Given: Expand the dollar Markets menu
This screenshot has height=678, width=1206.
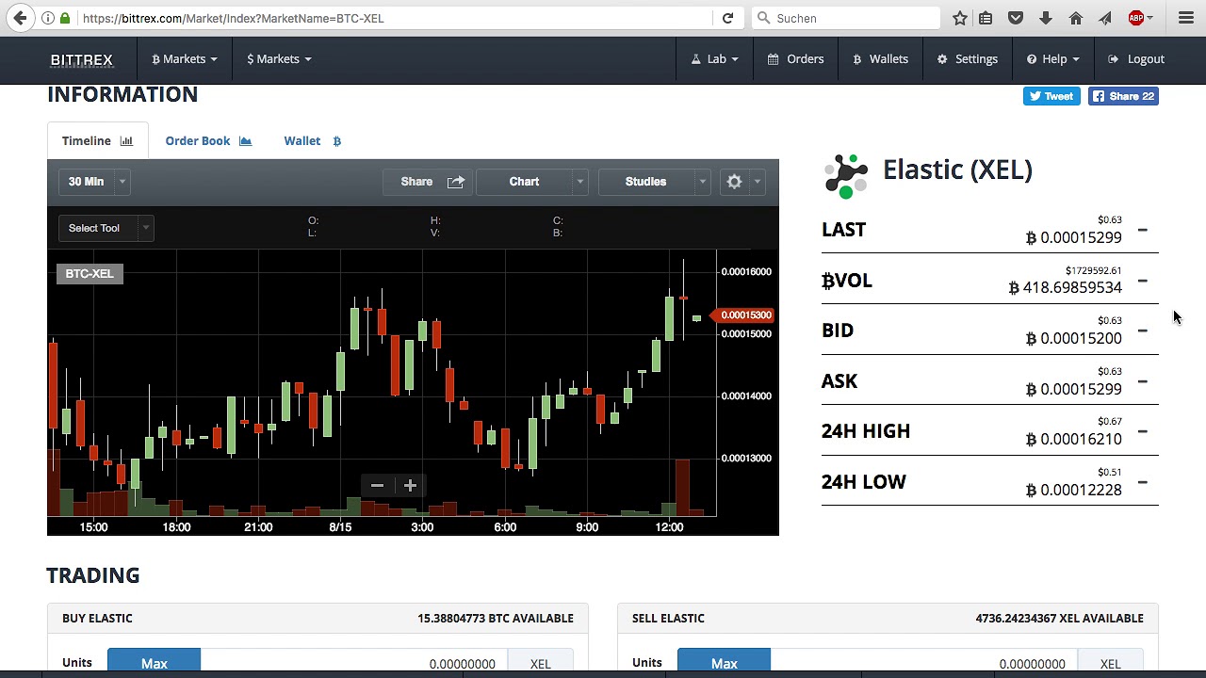Looking at the screenshot, I should (279, 59).
